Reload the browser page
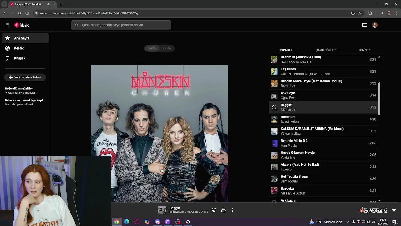 pos(19,13)
